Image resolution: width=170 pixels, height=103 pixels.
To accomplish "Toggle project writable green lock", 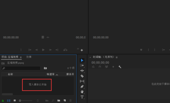I will coord(3,101).
